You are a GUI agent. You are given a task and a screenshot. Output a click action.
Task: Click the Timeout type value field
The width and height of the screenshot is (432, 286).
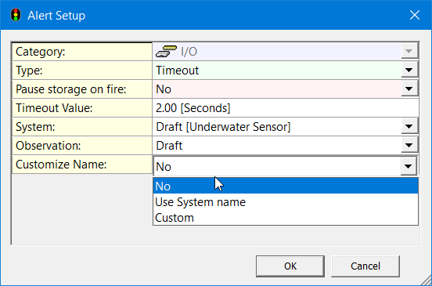(277, 71)
